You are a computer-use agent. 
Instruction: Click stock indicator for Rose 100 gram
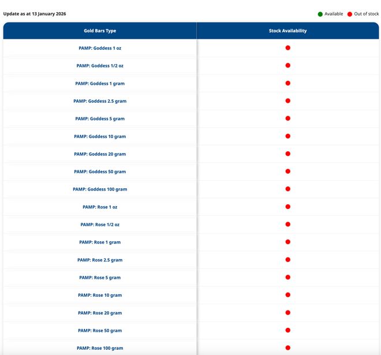(287, 348)
